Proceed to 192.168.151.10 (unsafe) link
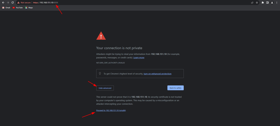The image size is (280, 126). point(111,110)
